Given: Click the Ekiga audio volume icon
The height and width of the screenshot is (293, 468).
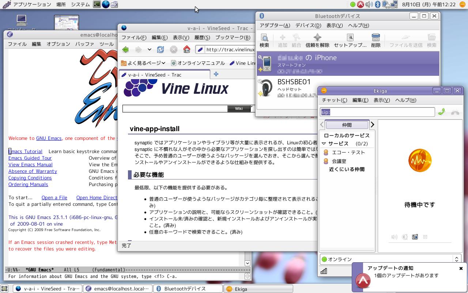Looking at the screenshot, I should [x=394, y=237].
